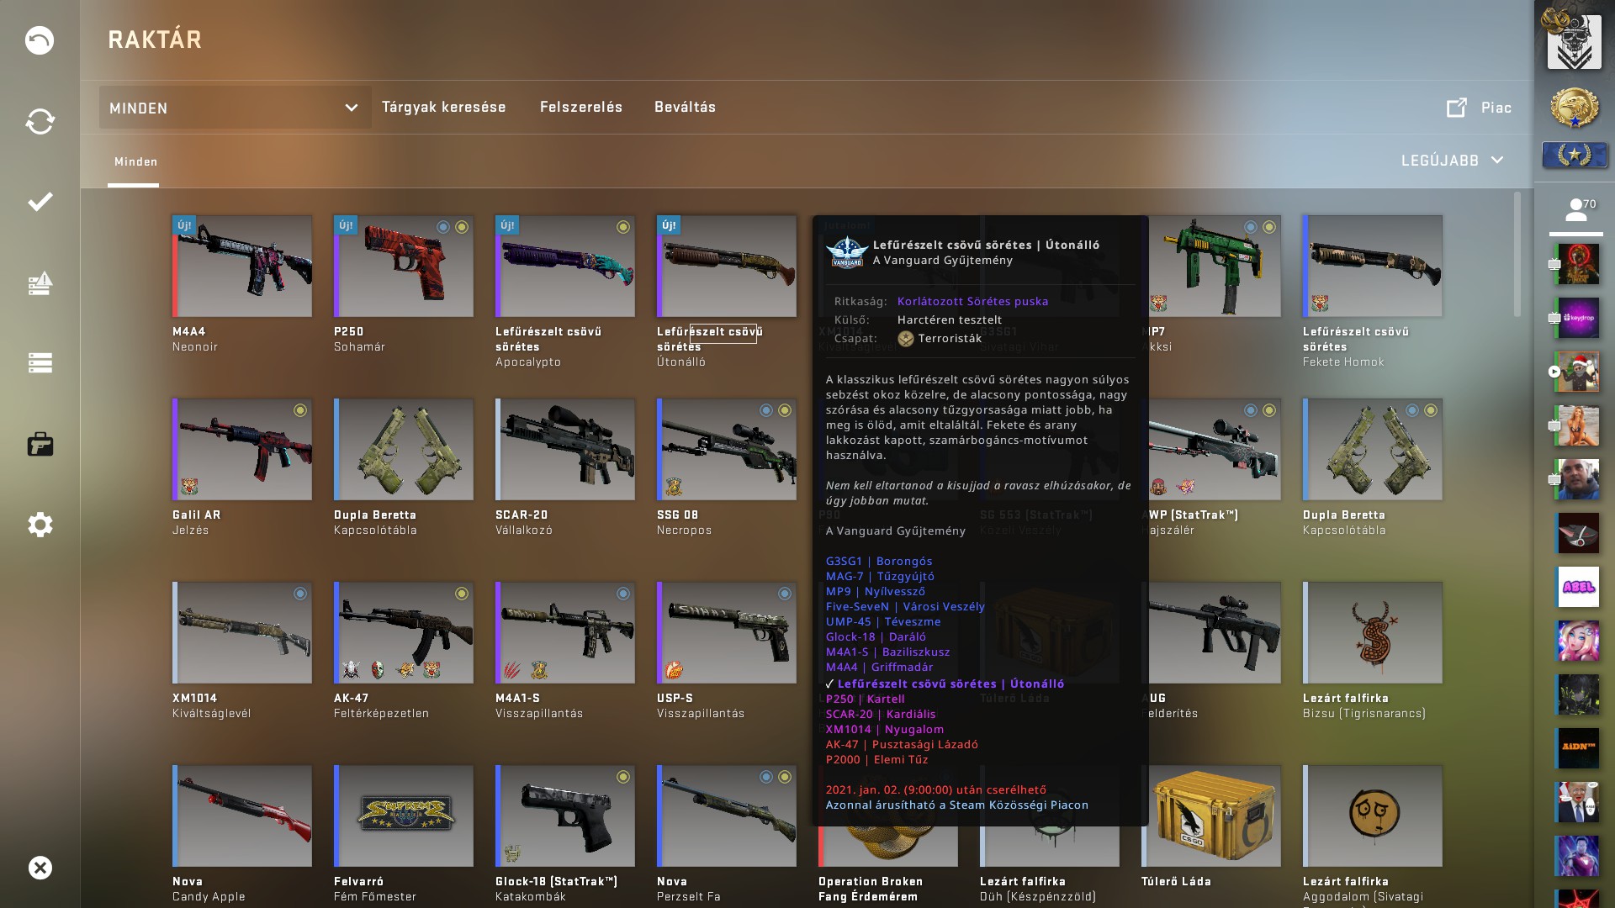The width and height of the screenshot is (1615, 908).
Task: Open settings gear in sidebar
Action: (x=40, y=525)
